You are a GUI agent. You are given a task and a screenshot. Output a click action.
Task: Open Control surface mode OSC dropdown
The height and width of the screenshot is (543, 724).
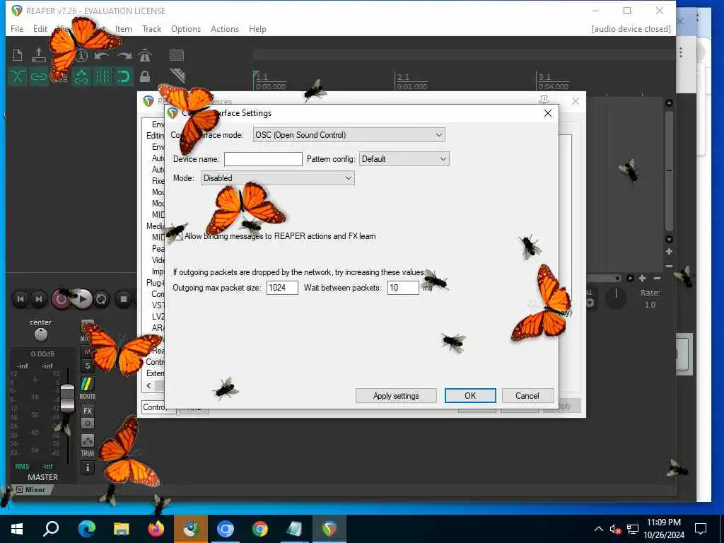coord(349,135)
